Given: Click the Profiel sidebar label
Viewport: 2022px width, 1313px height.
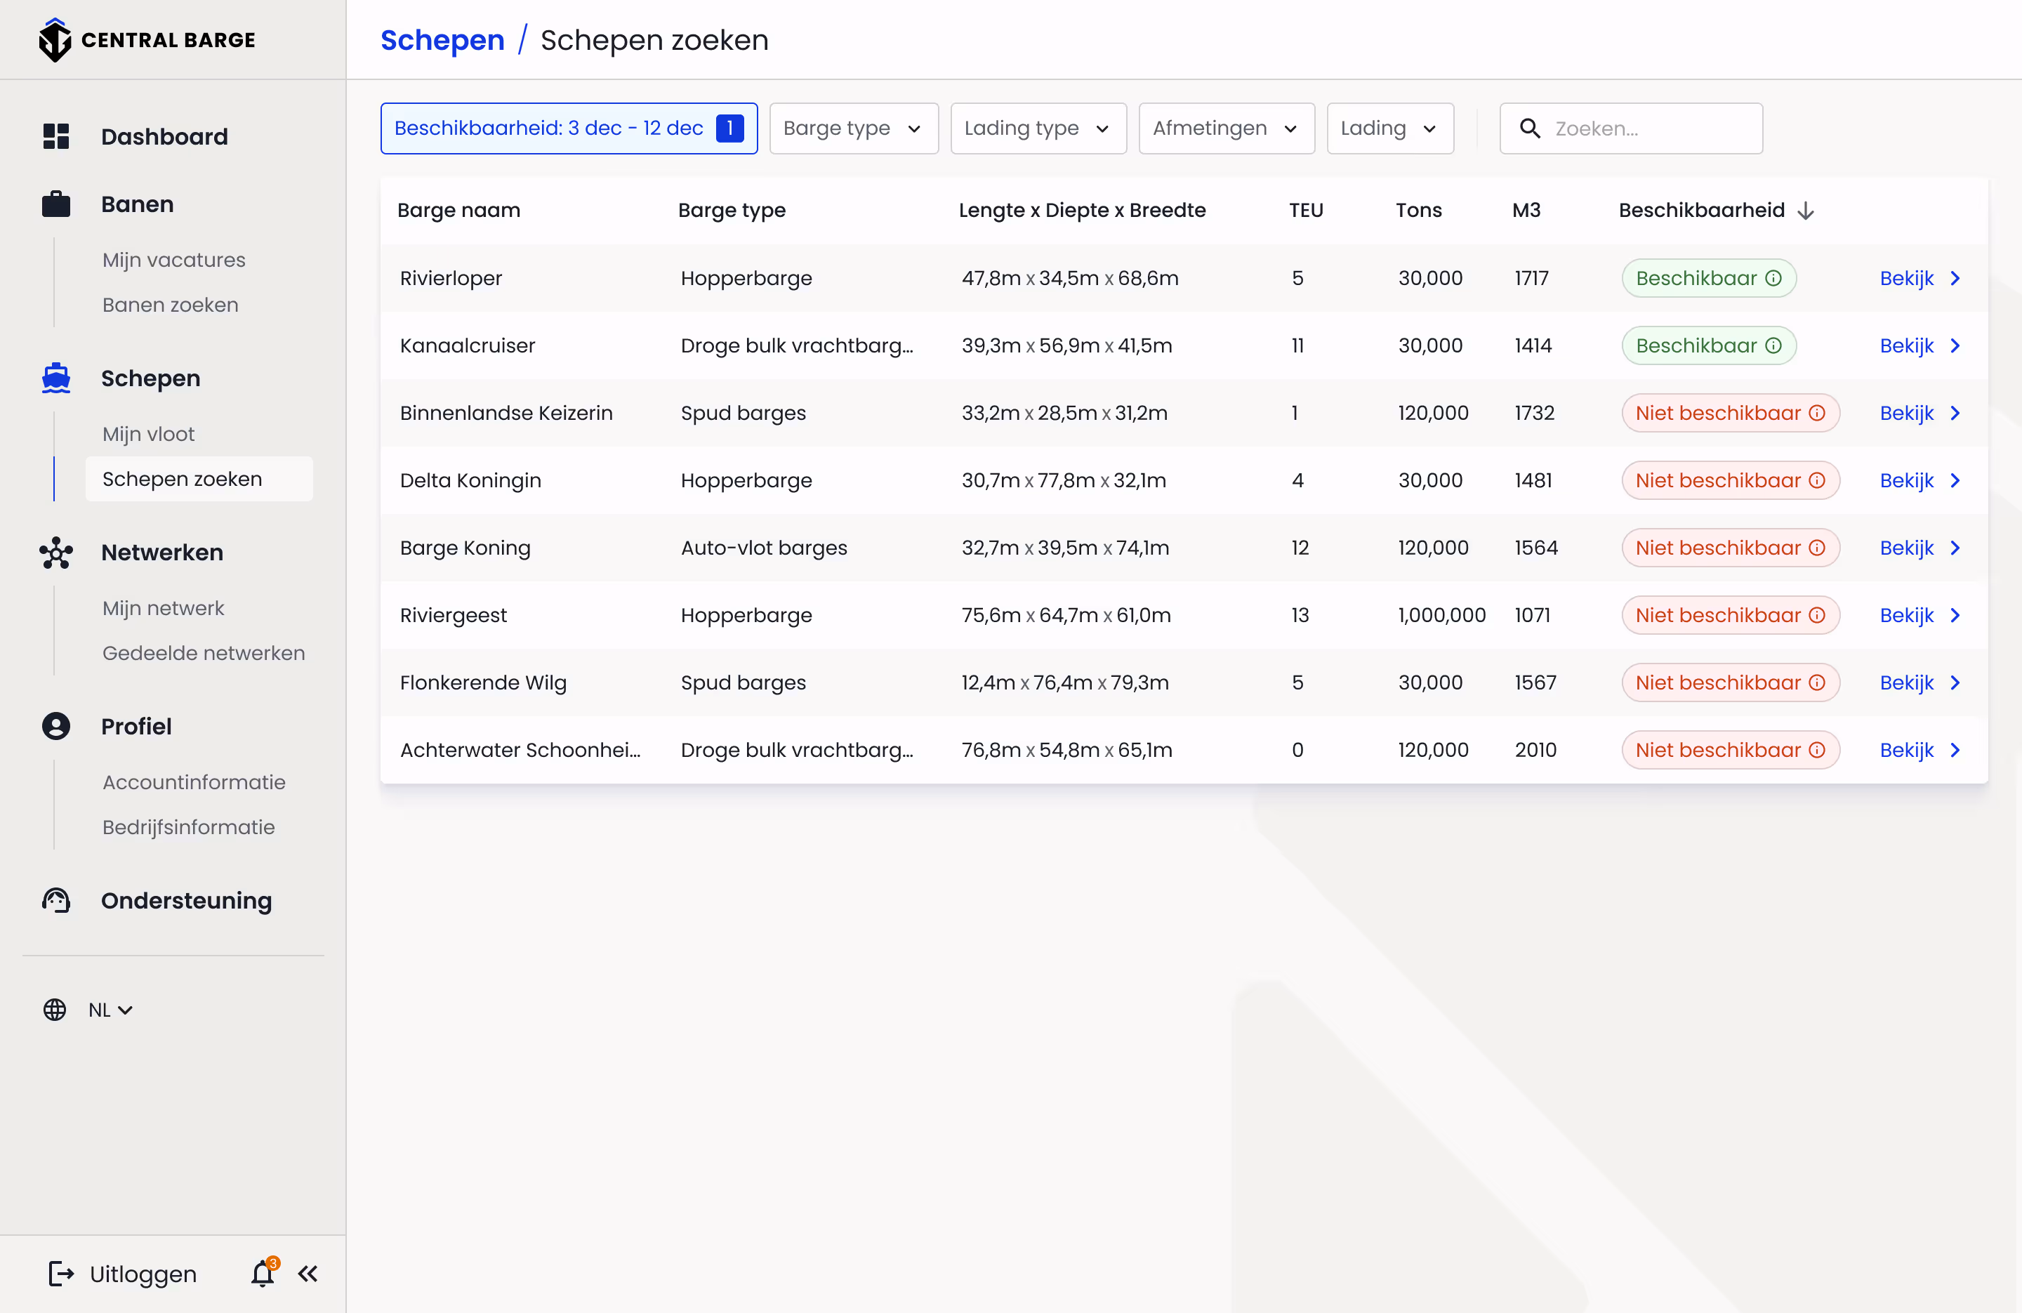Looking at the screenshot, I should 136,726.
